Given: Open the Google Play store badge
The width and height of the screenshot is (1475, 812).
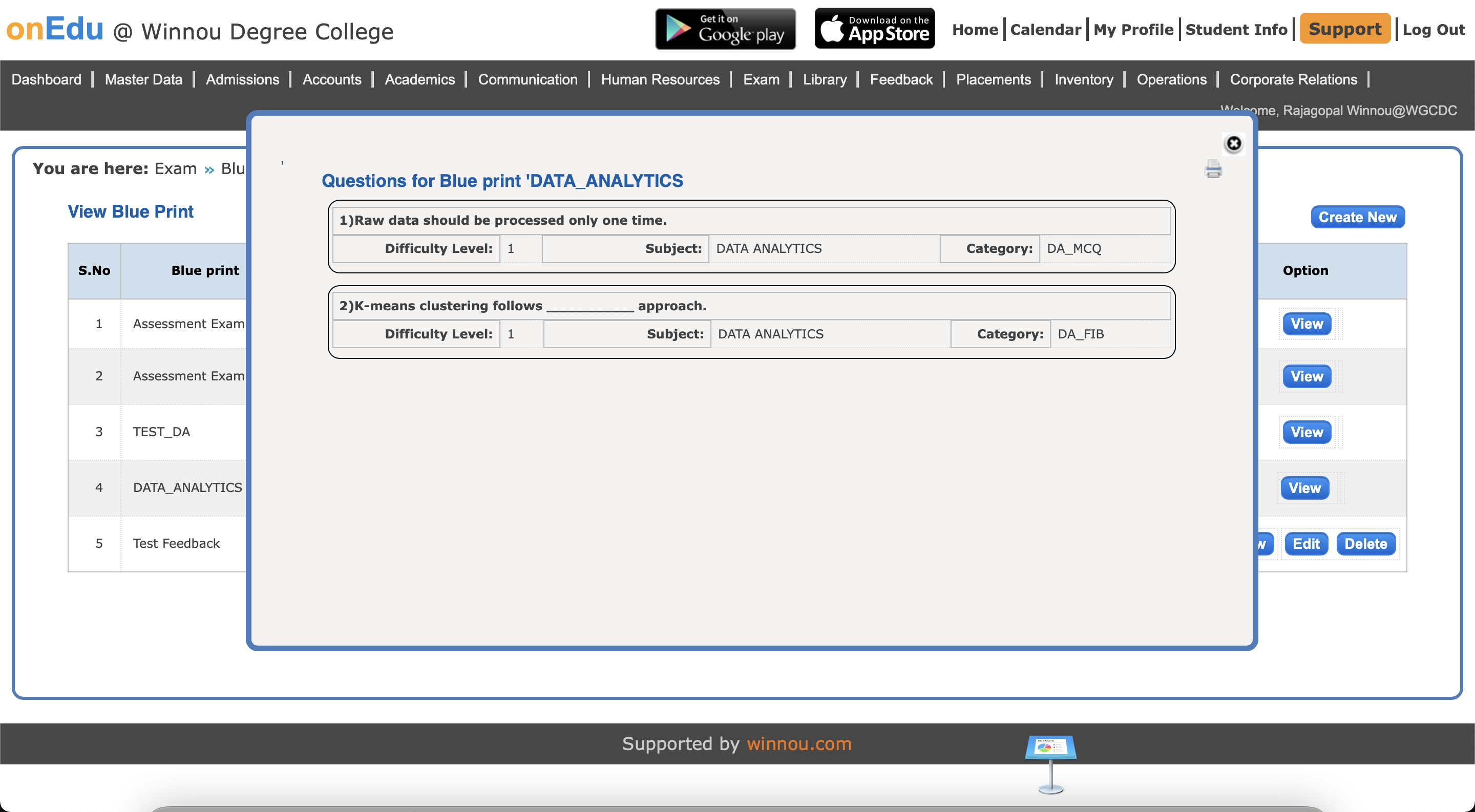Looking at the screenshot, I should (x=725, y=29).
